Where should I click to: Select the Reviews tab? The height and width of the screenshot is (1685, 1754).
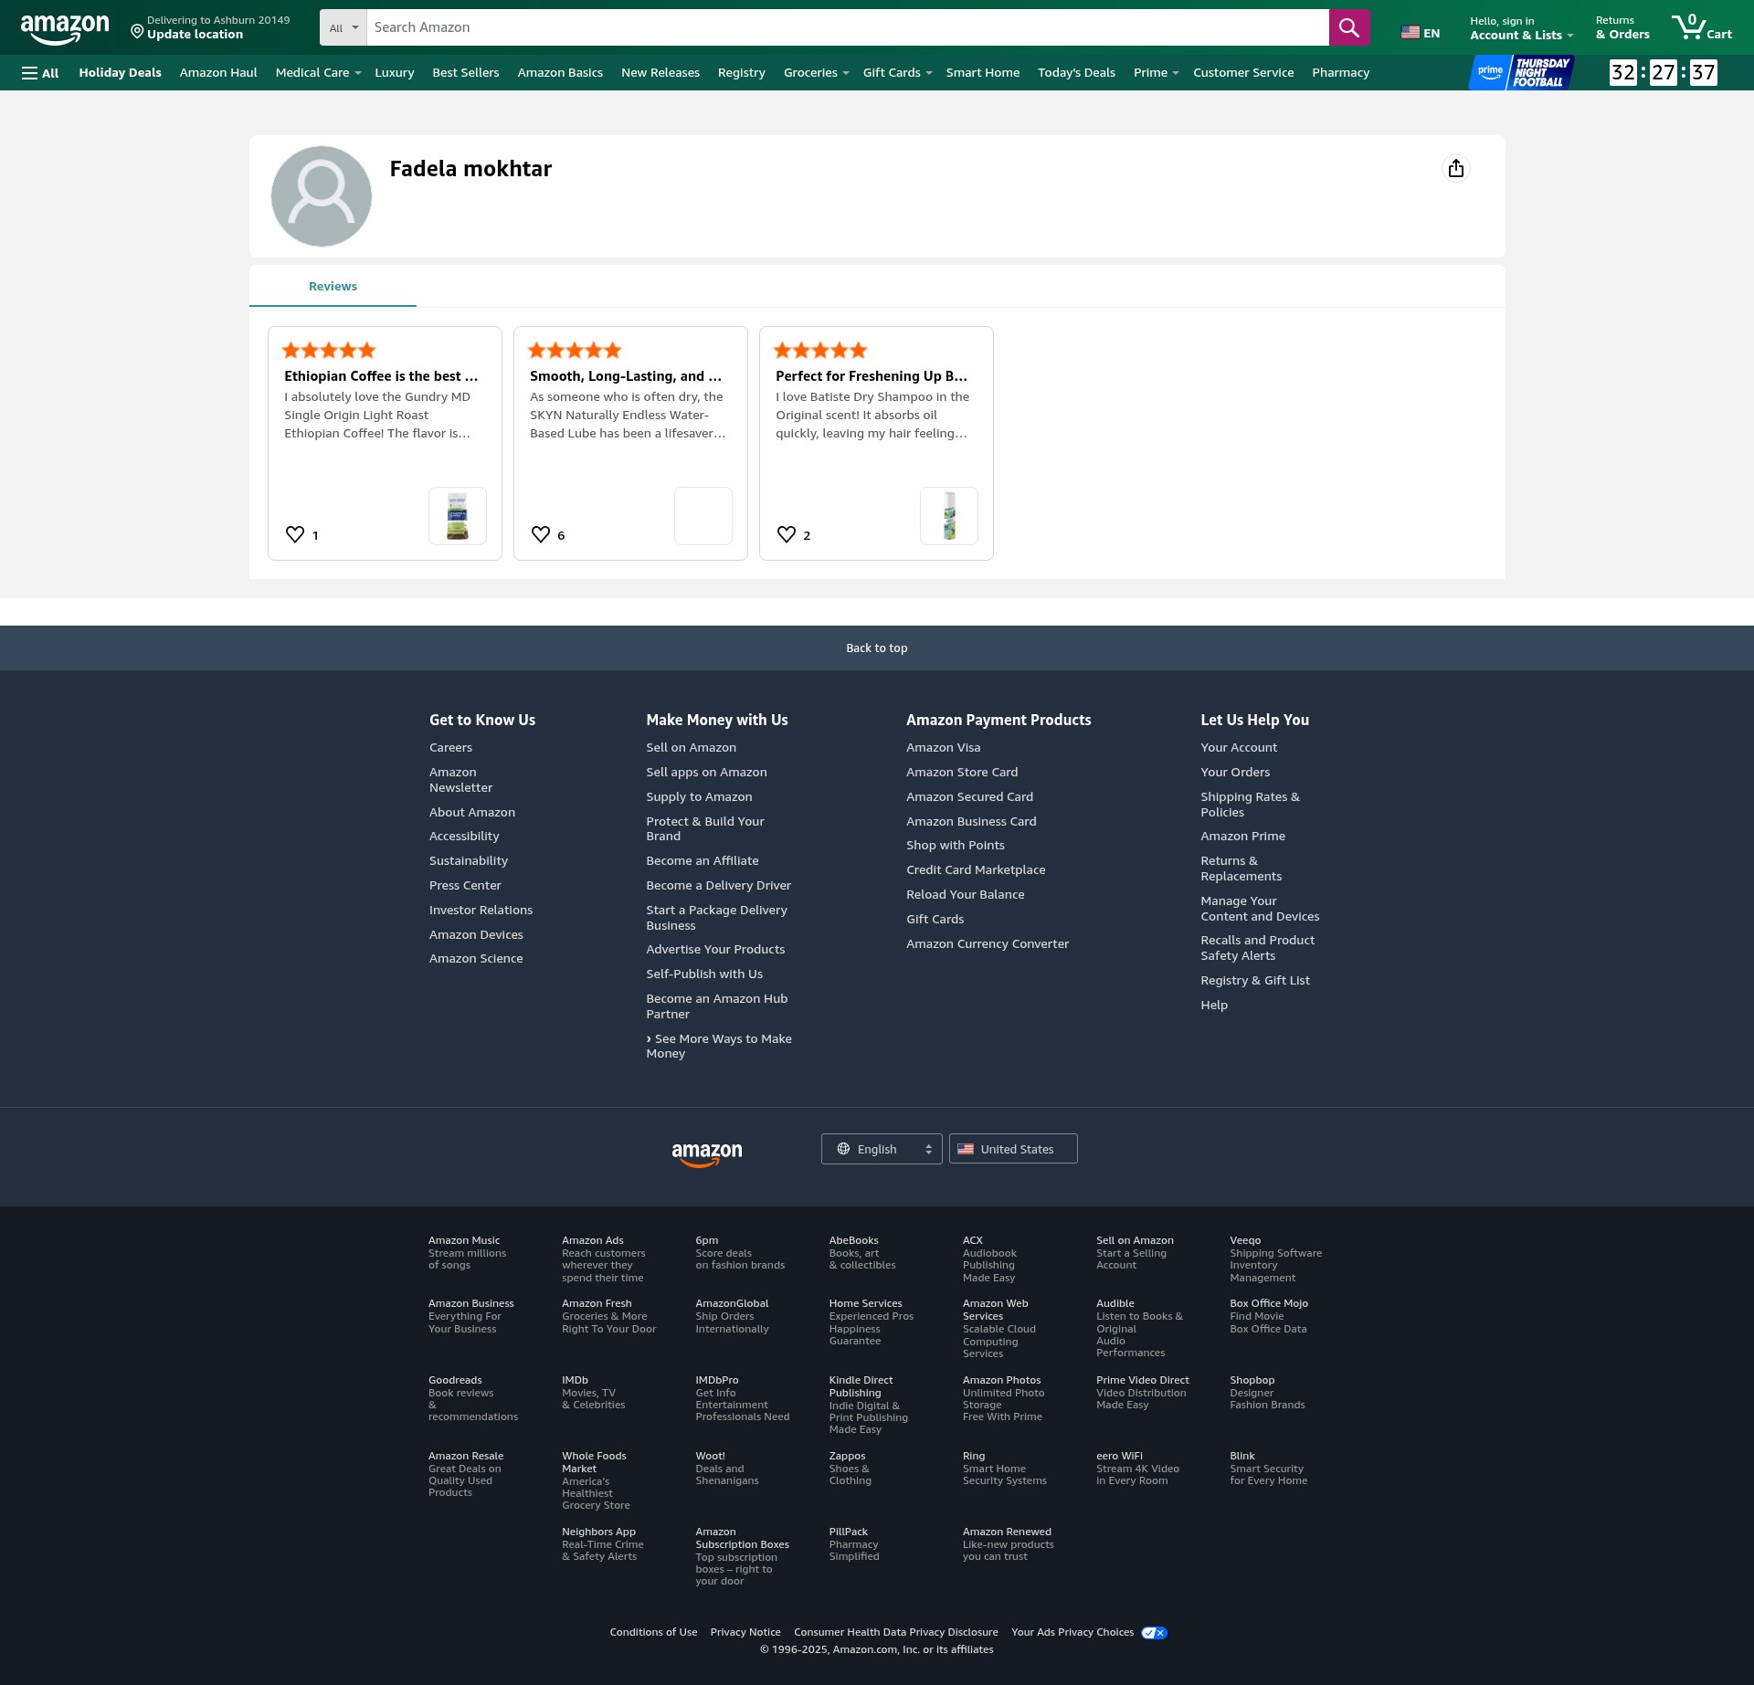pyautogui.click(x=333, y=287)
